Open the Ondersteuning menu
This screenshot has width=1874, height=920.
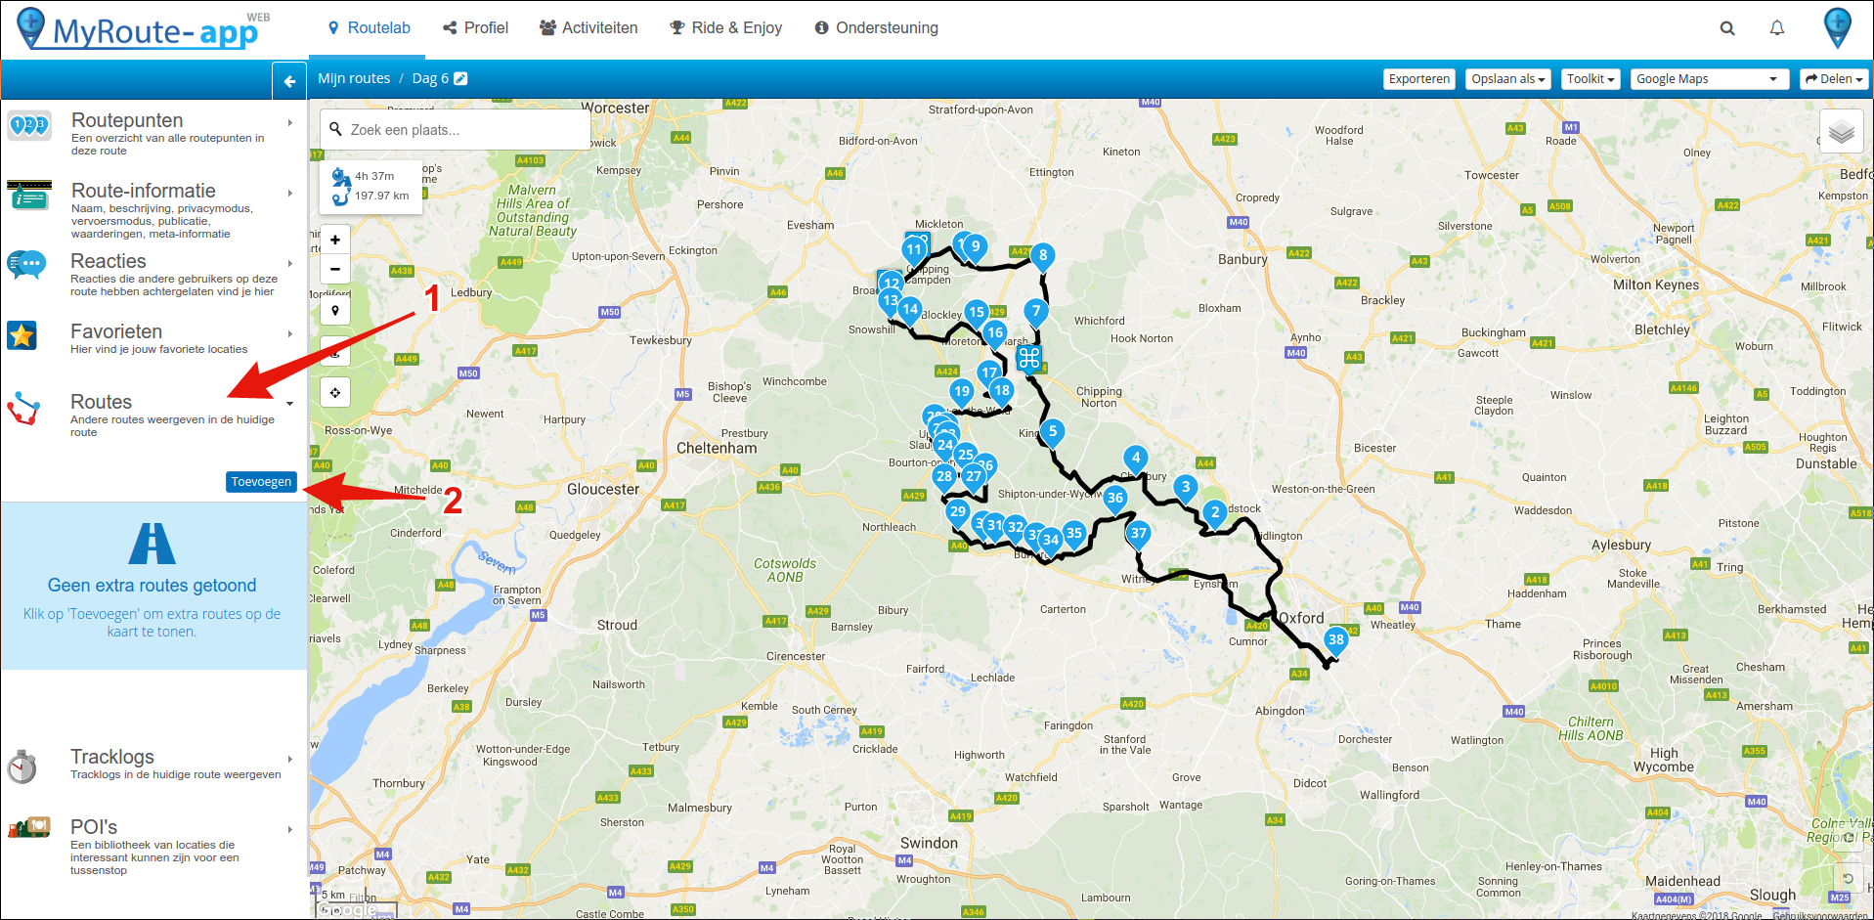tap(876, 28)
